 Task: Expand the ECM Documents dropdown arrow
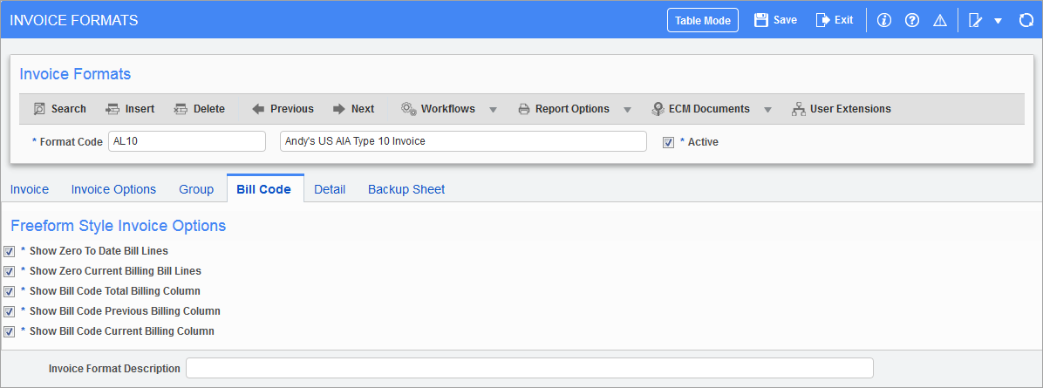point(767,109)
